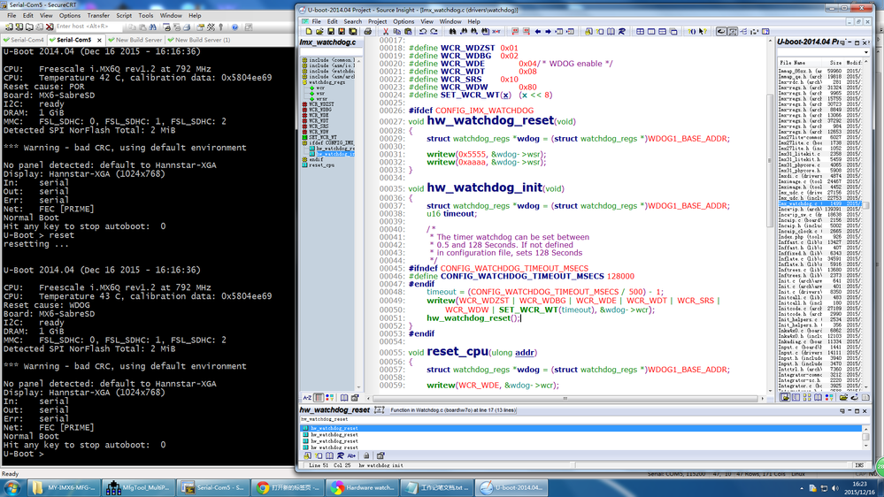
Task: Click Quick Connect icon in SecureCRT toolbar
Action: tap(19, 27)
